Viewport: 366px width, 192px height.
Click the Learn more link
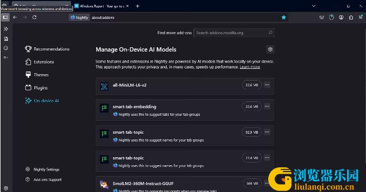250,67
